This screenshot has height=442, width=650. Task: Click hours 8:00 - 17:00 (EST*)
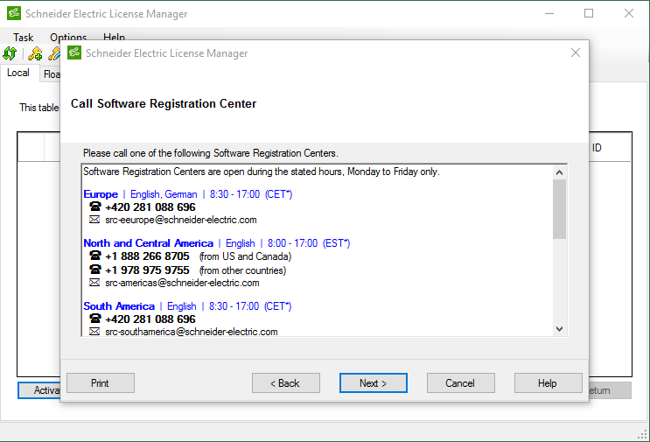click(x=309, y=243)
